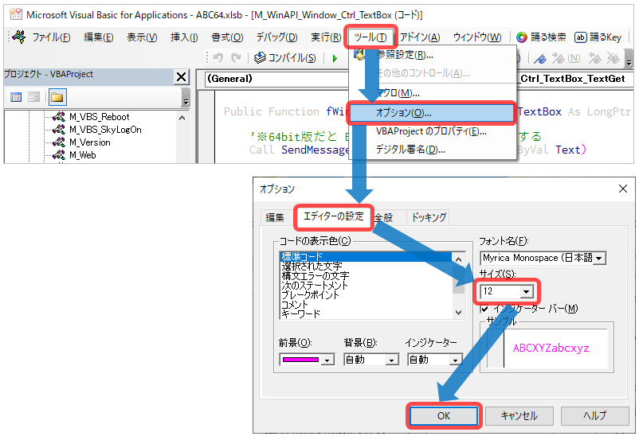Image resolution: width=639 pixels, height=440 pixels.
Task: Open the procedure combo showing _Ctrl_TextBox_TextGet
Action: tap(575, 79)
